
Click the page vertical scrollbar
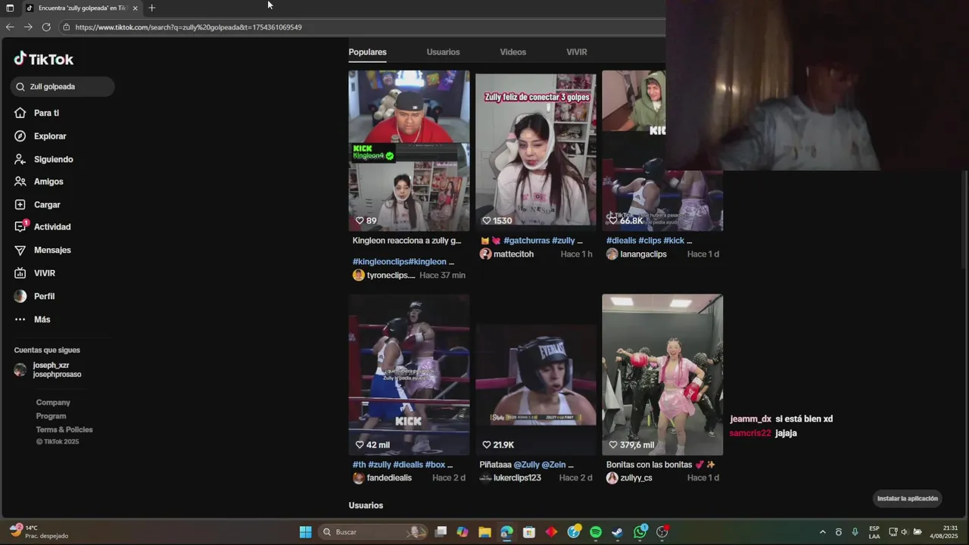[x=964, y=219]
